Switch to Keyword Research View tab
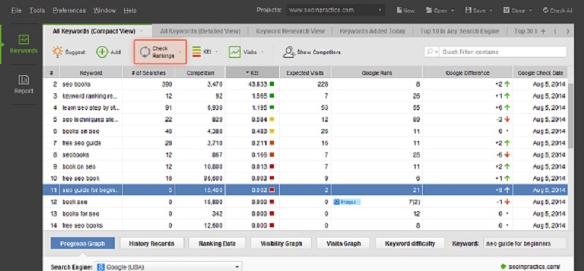The width and height of the screenshot is (584, 271). point(290,31)
